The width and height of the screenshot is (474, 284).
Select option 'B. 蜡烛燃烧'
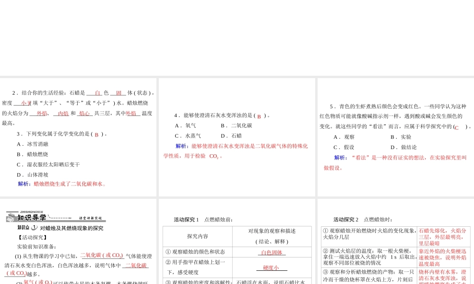[33, 154]
